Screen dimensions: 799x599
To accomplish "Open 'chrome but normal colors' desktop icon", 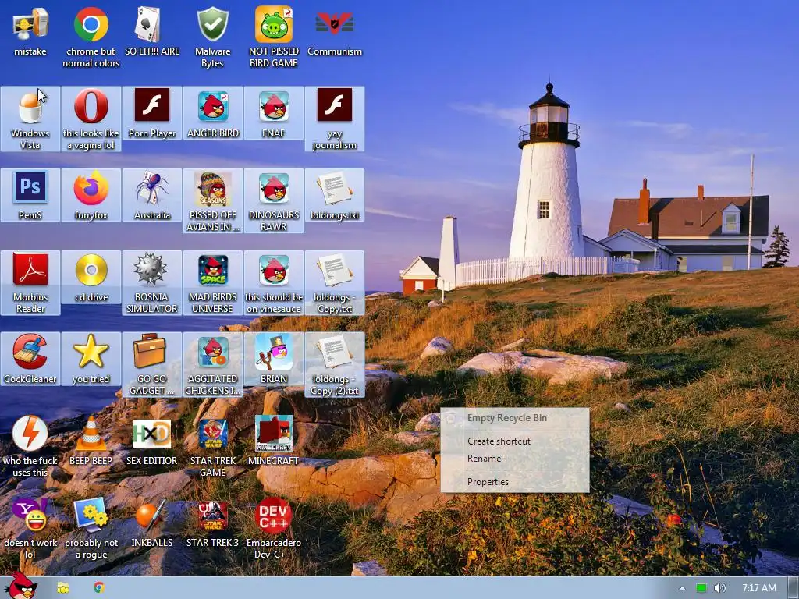I will (x=91, y=37).
